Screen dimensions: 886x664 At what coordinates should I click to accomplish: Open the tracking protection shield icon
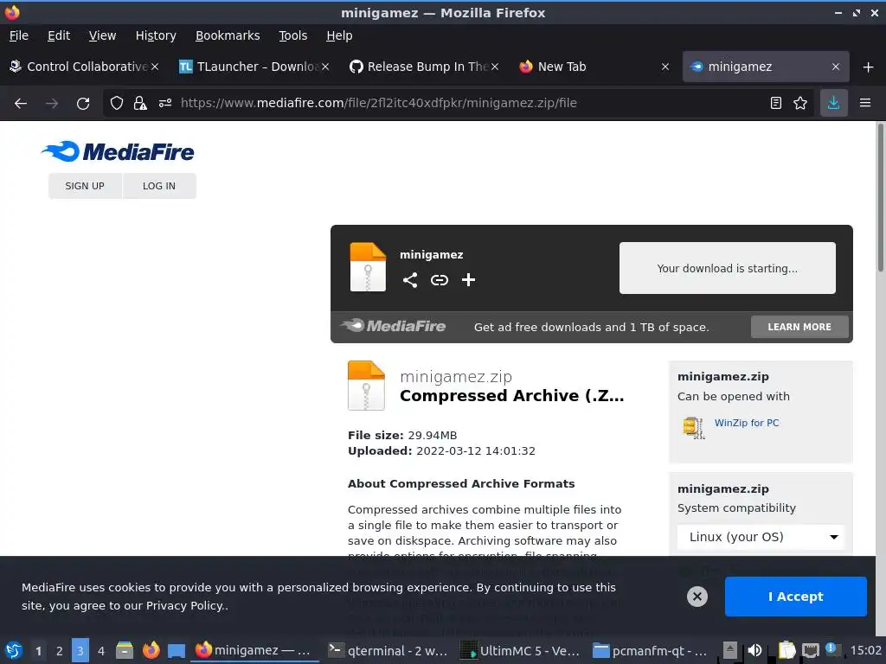pos(117,103)
